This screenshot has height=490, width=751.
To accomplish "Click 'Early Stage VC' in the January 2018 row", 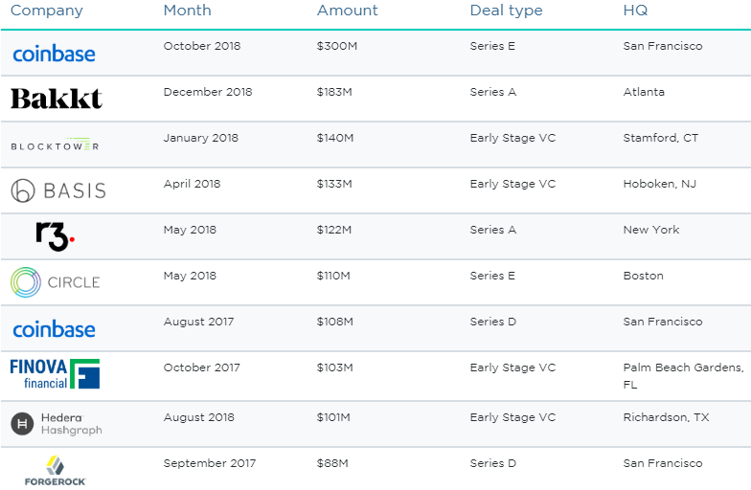I will coord(512,138).
